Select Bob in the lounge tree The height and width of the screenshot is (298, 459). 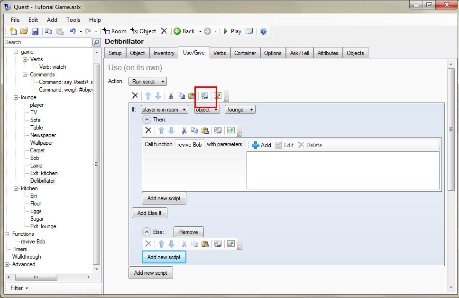coord(35,158)
